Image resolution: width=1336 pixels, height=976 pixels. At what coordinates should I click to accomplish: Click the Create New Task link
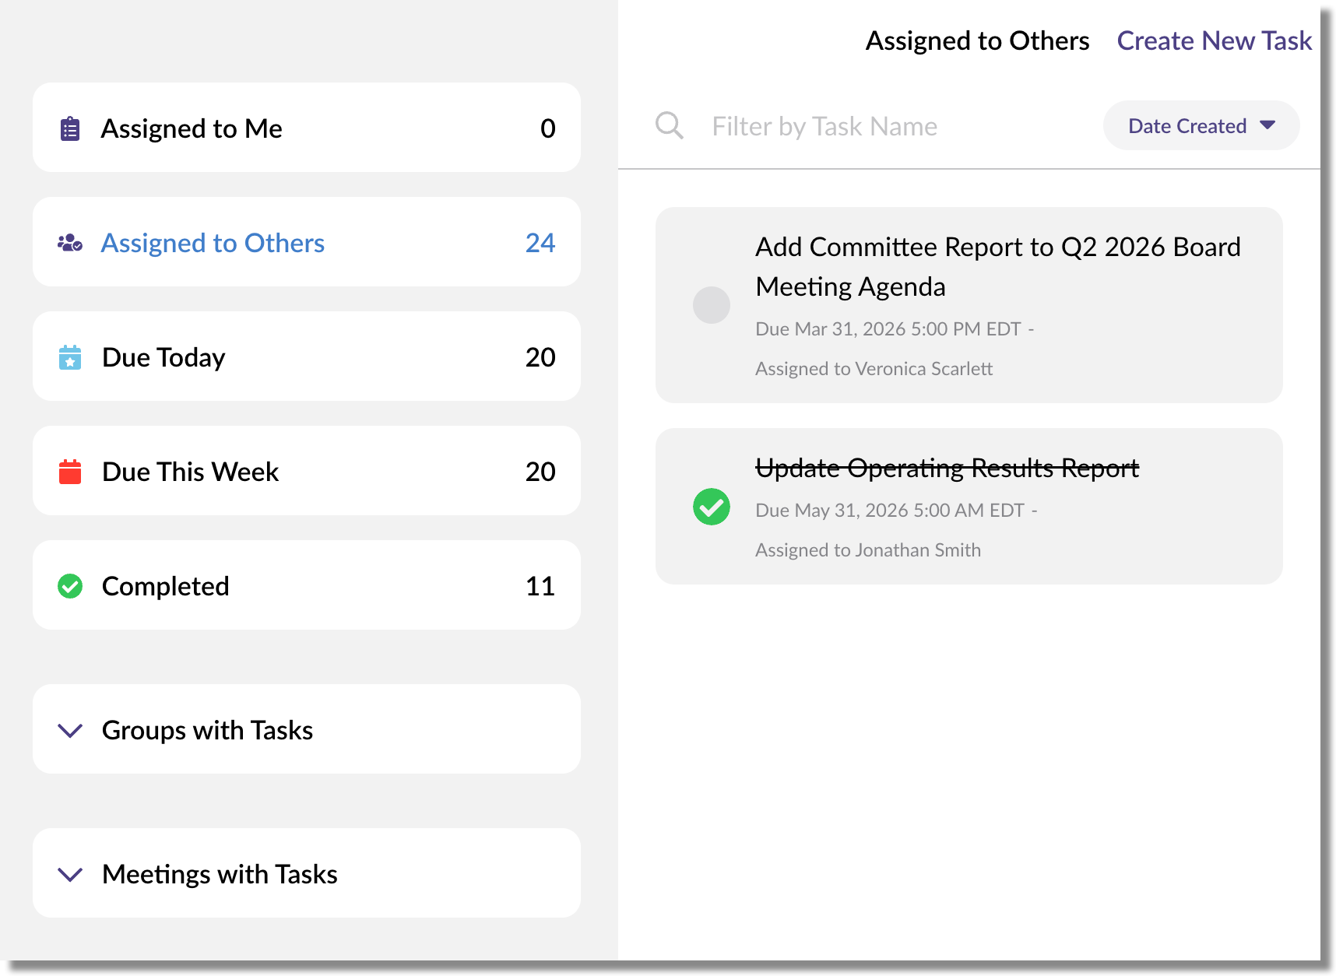tap(1214, 40)
